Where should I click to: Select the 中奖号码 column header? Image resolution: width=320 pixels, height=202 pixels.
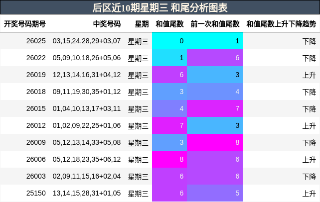point(107,24)
